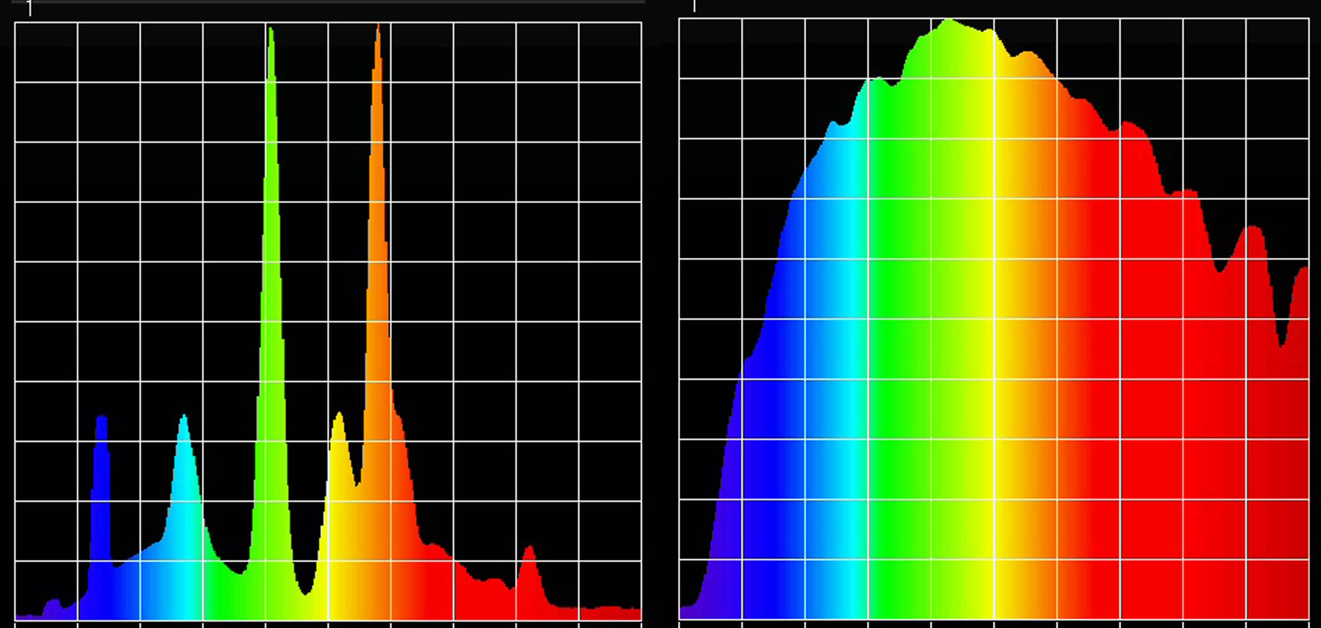Click the empty black top-right cell of left graph
This screenshot has height=628, width=1321.
(x=610, y=52)
